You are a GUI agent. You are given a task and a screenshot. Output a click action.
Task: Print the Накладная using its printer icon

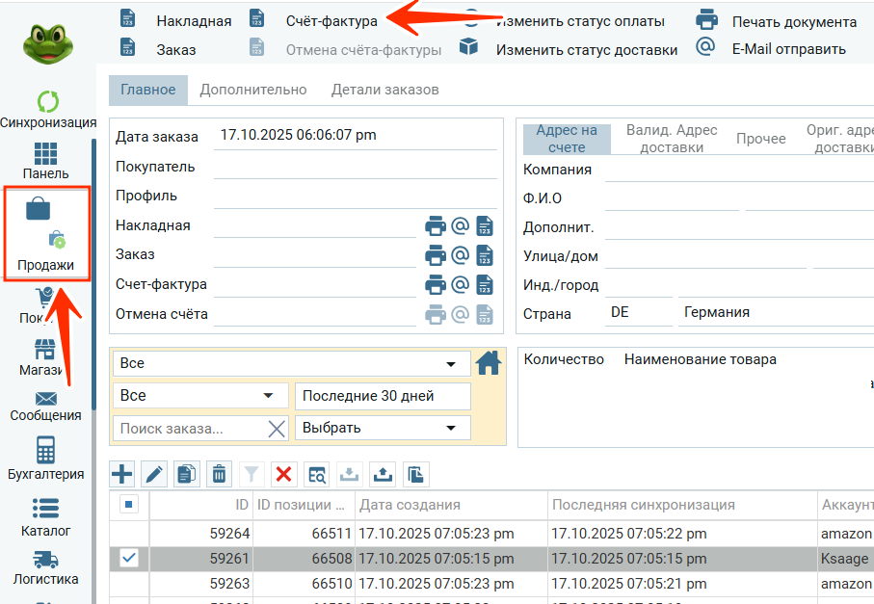(436, 226)
